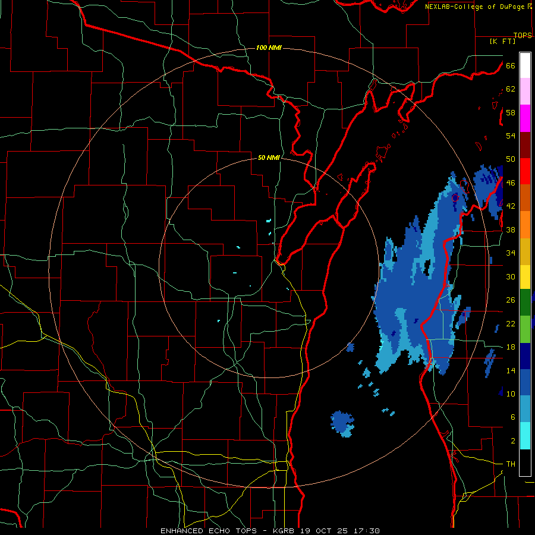Click the legend value 66
Viewport: 535px width, 535px height.
[x=511, y=65]
